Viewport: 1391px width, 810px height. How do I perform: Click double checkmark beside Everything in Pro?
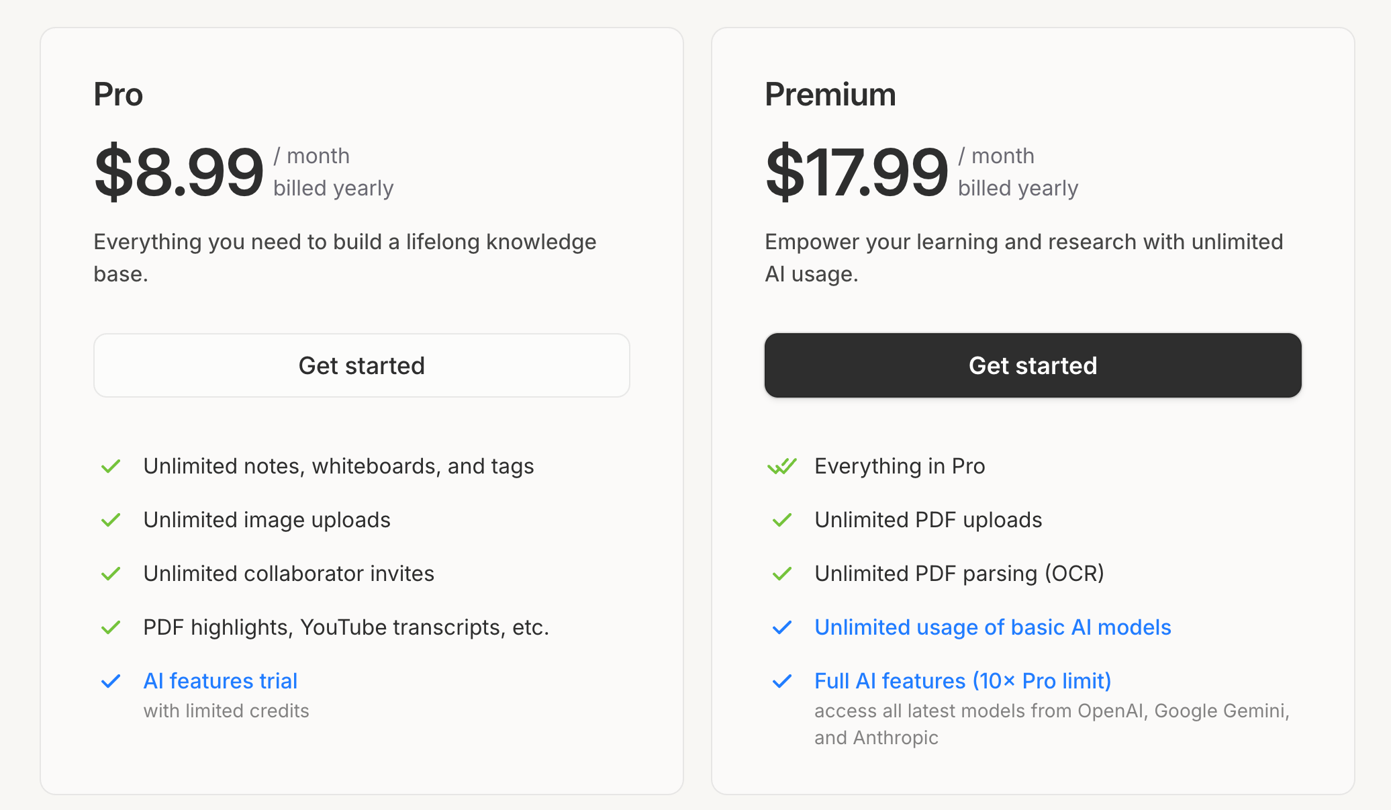(782, 466)
